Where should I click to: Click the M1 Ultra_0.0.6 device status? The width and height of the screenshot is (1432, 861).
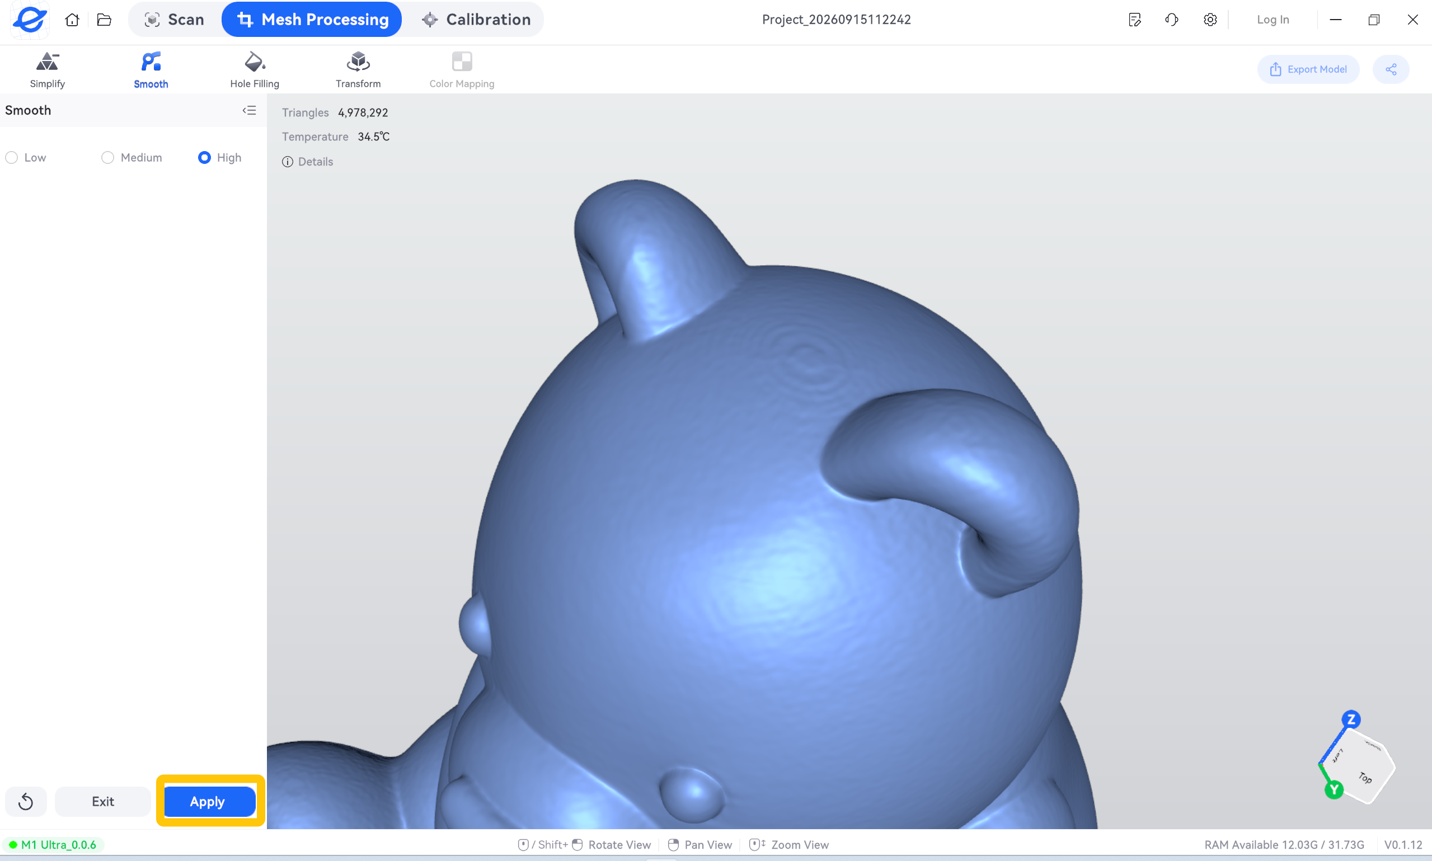point(53,845)
